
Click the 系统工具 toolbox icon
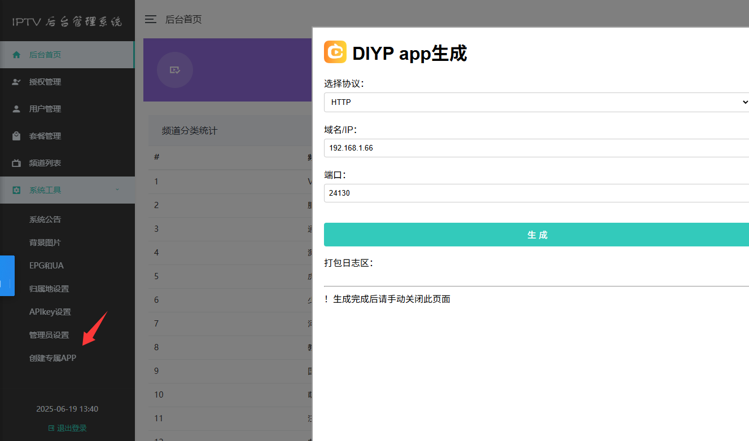coord(16,190)
